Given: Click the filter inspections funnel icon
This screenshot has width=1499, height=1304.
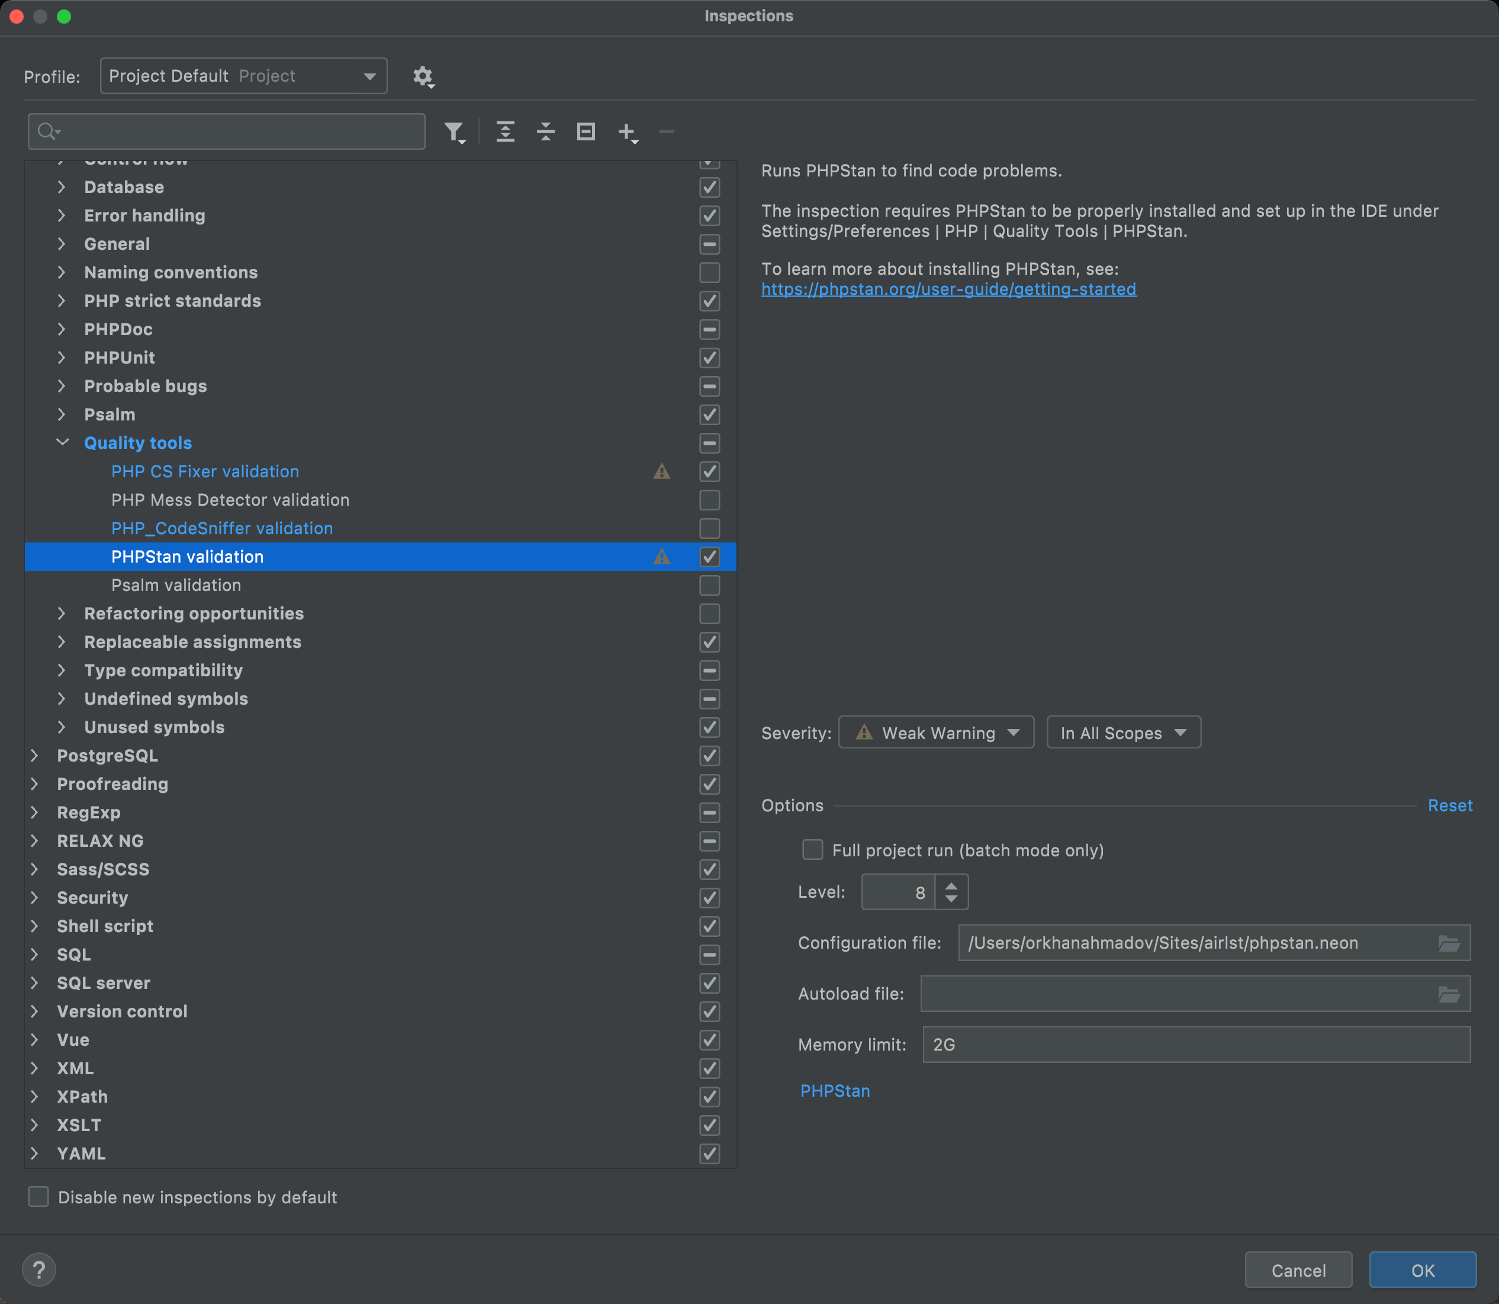Looking at the screenshot, I should (x=454, y=131).
